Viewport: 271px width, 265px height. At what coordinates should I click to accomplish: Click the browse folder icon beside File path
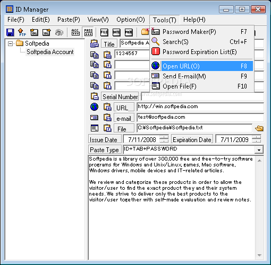[x=259, y=128]
